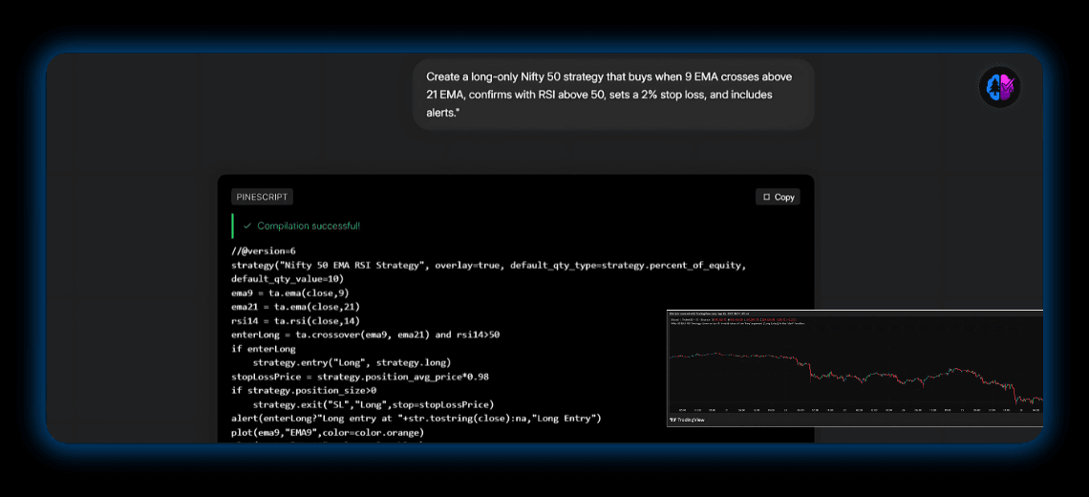Click the 'Compilation successful!' status text
This screenshot has height=497, width=1089.
click(x=308, y=227)
